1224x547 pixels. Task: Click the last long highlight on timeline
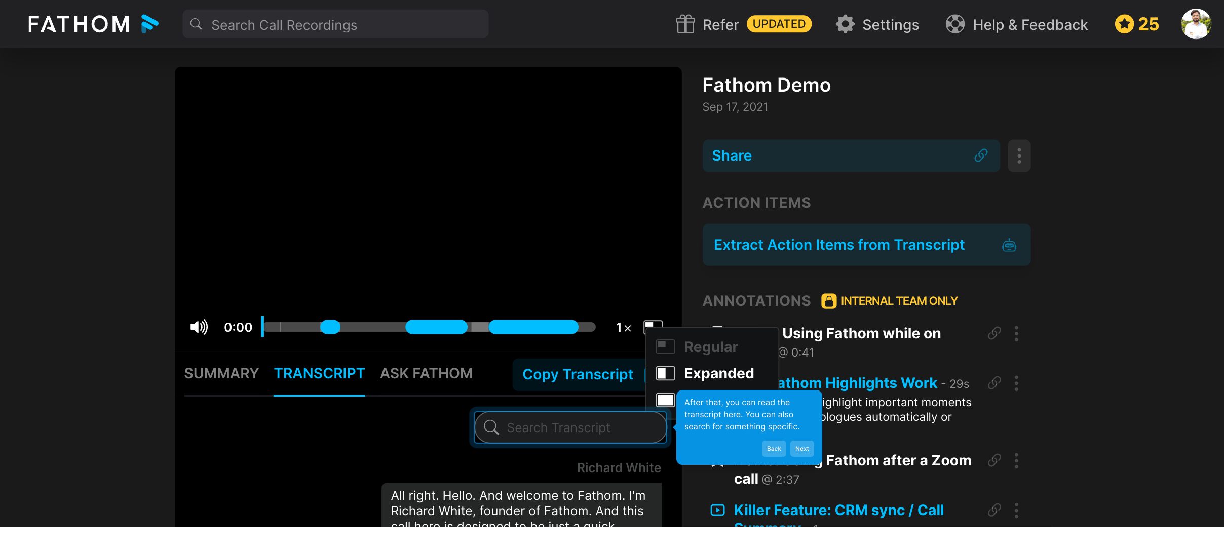(x=533, y=327)
